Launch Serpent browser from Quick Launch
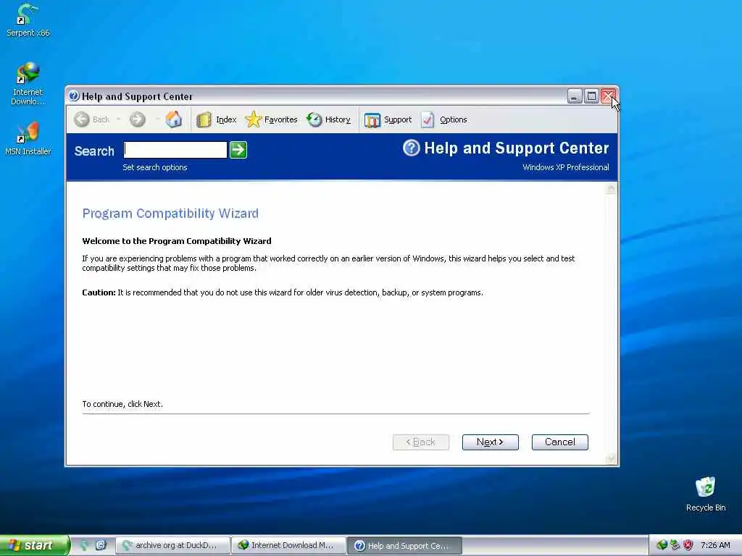 84,545
